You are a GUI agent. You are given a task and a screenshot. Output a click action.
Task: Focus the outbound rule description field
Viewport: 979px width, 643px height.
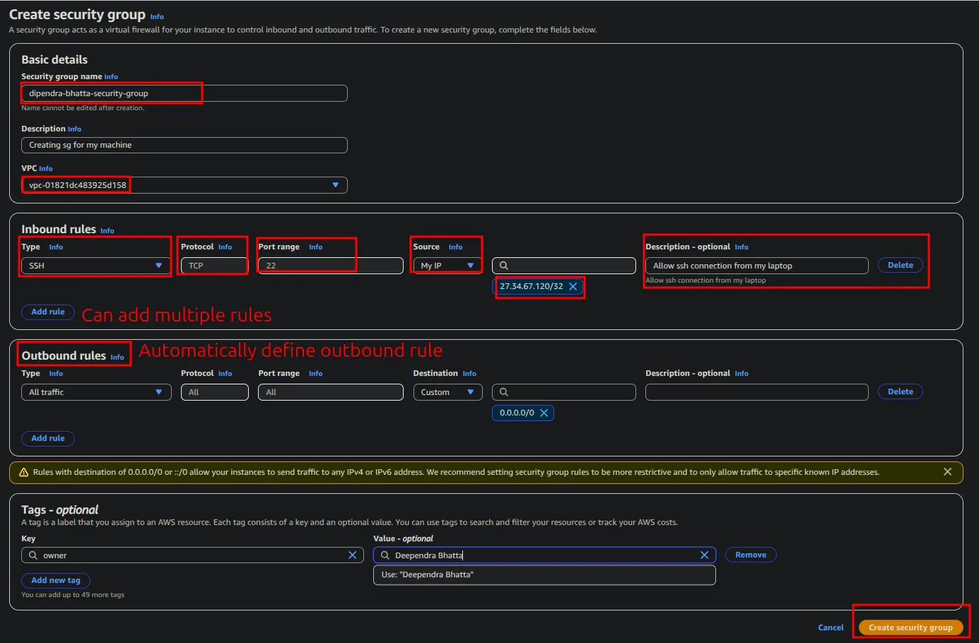pos(756,392)
